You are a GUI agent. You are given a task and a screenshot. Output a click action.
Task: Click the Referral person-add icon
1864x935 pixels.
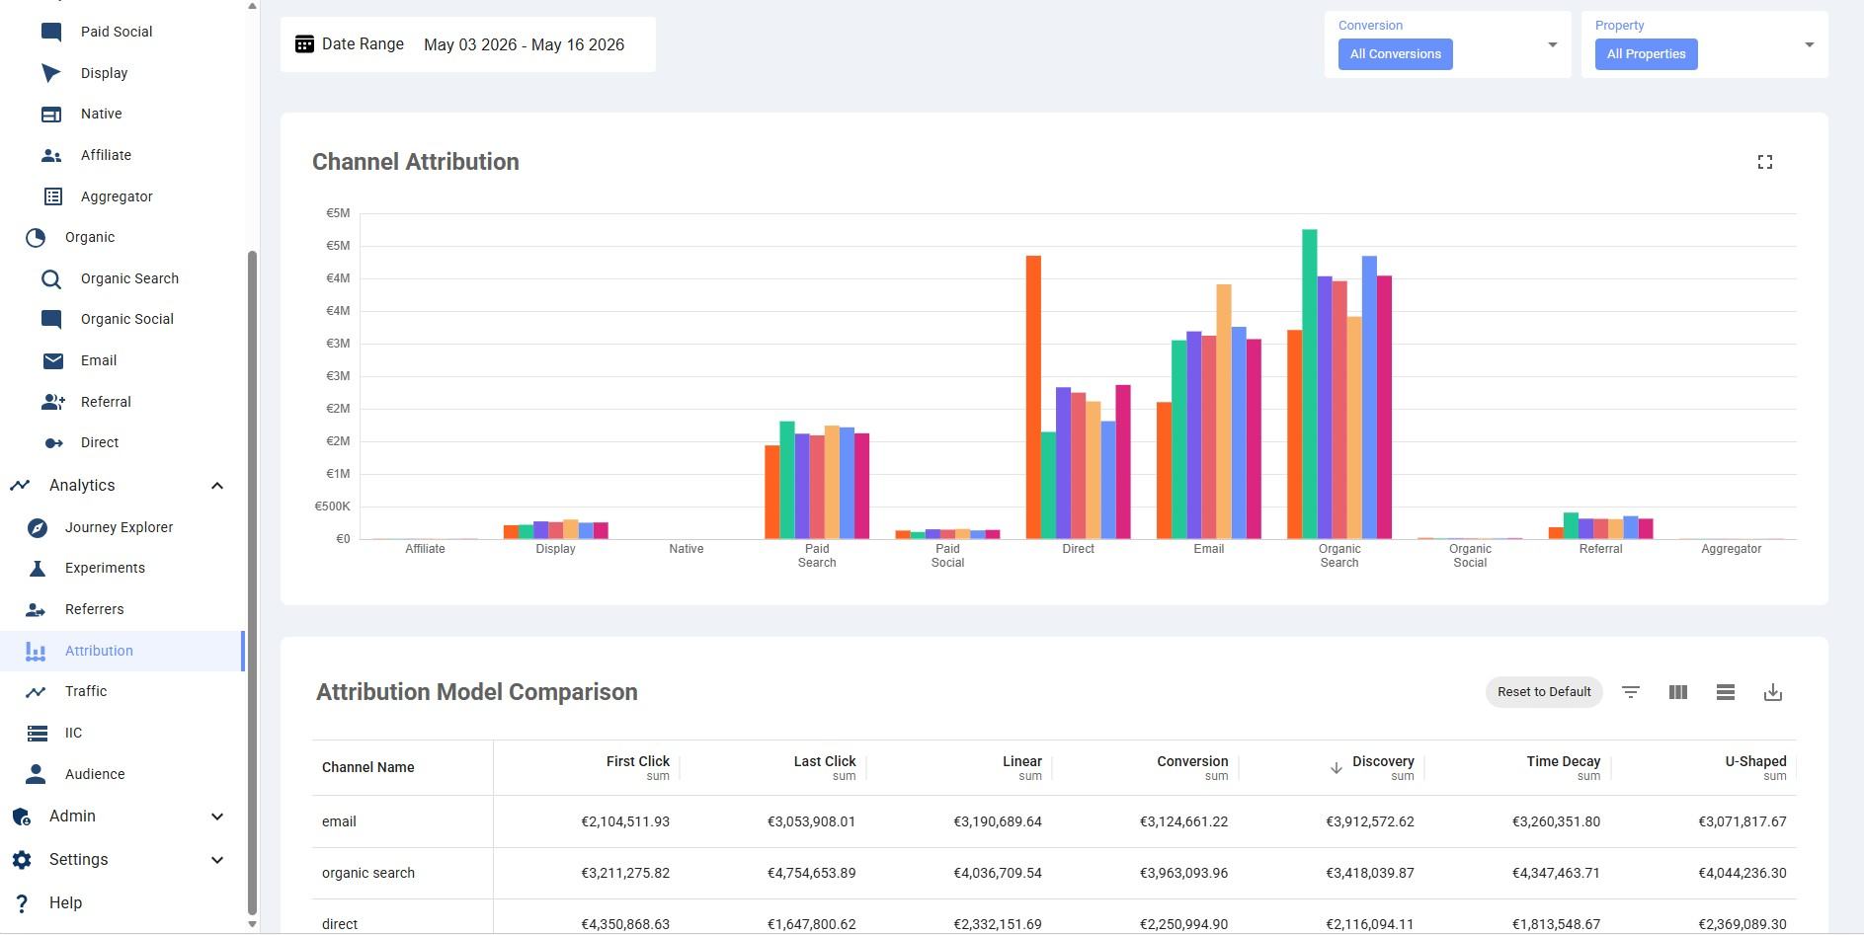coord(53,402)
